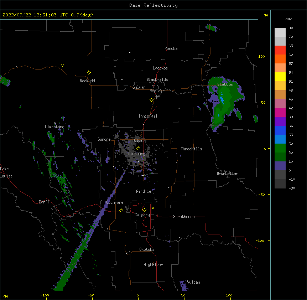Viewport: 307px width, 300px height.
Task: Click the Okotoks label
Action: [147, 249]
